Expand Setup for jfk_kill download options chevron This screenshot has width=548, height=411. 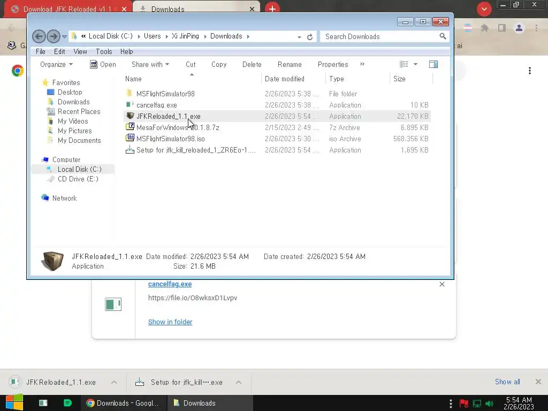[239, 382]
